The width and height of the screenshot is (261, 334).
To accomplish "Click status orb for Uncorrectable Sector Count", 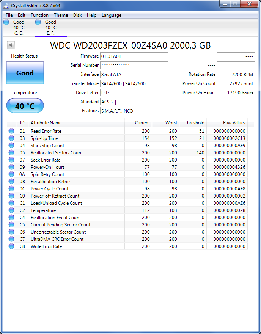I will point(11,232).
